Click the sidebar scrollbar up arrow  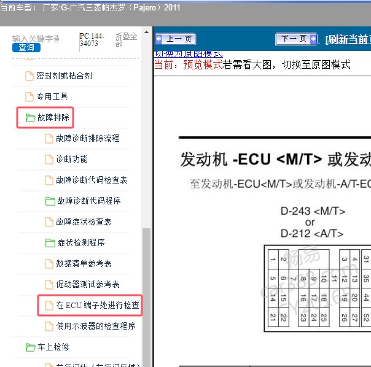point(146,32)
